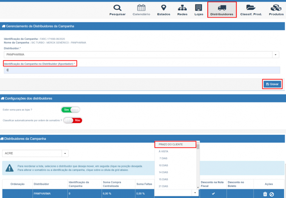This screenshot has width=286, height=198.
Task: Expand the Distribuidor PANPHARMA dropdown
Action: (x=276, y=55)
